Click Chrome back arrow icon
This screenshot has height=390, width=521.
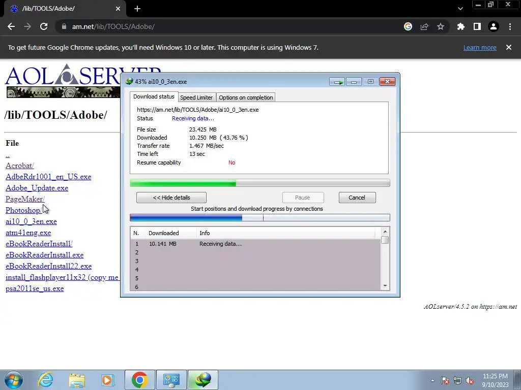click(11, 26)
